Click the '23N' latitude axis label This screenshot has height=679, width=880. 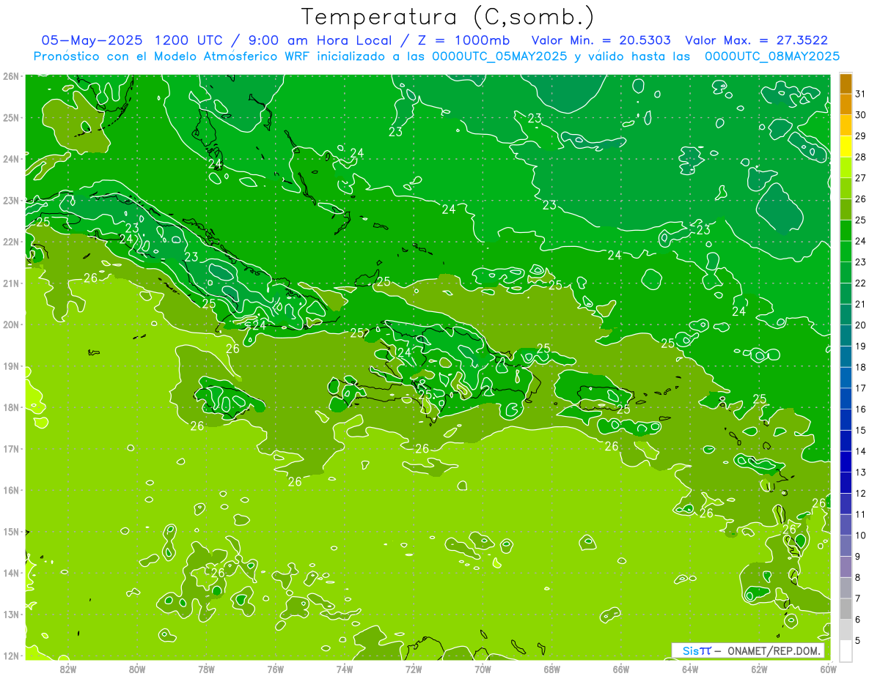pos(10,200)
